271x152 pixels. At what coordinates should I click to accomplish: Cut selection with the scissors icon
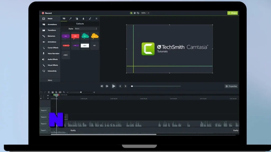(49, 92)
